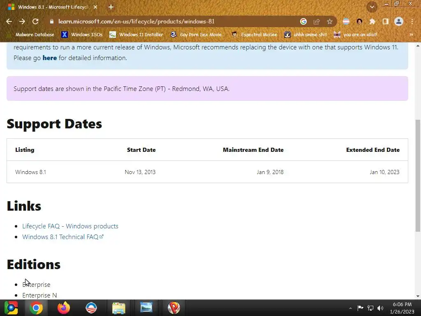
Task: Open the Chrome three-dot menu
Action: tap(412, 21)
